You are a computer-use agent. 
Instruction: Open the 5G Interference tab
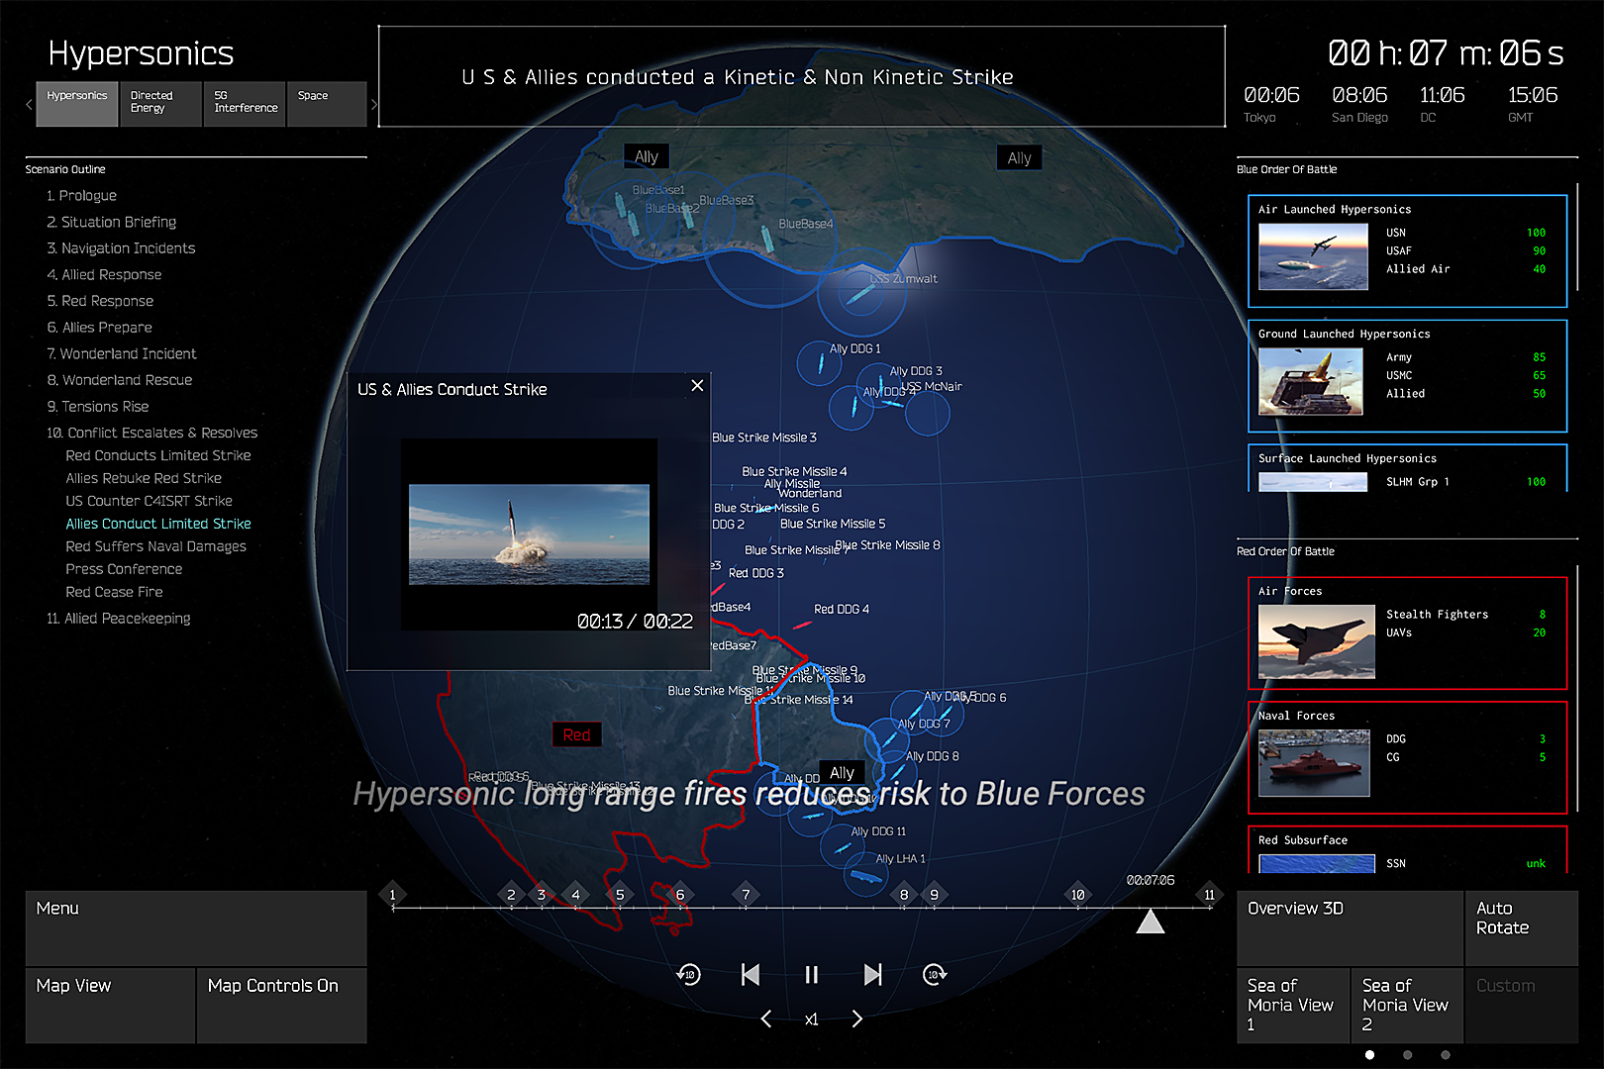(245, 104)
